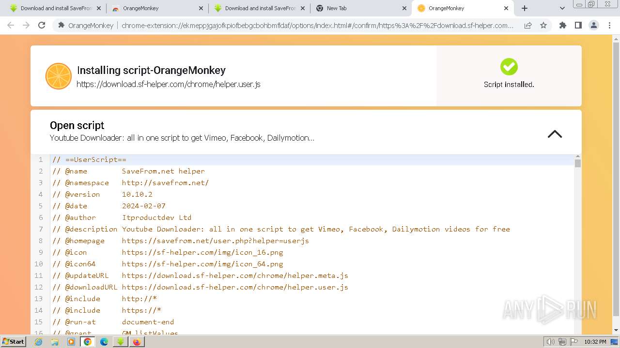Open the Extensions puzzle icon
The height and width of the screenshot is (348, 620).
[562, 25]
